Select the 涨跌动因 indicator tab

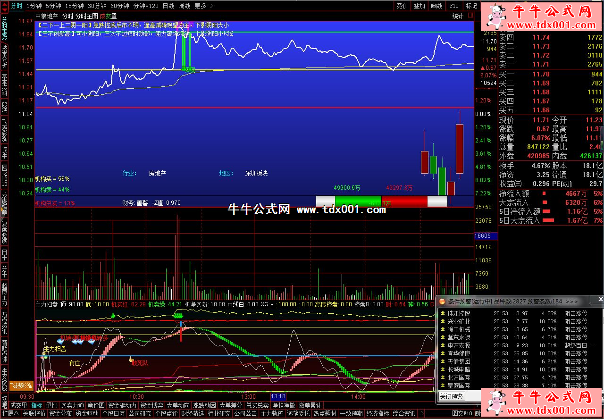click(204, 405)
